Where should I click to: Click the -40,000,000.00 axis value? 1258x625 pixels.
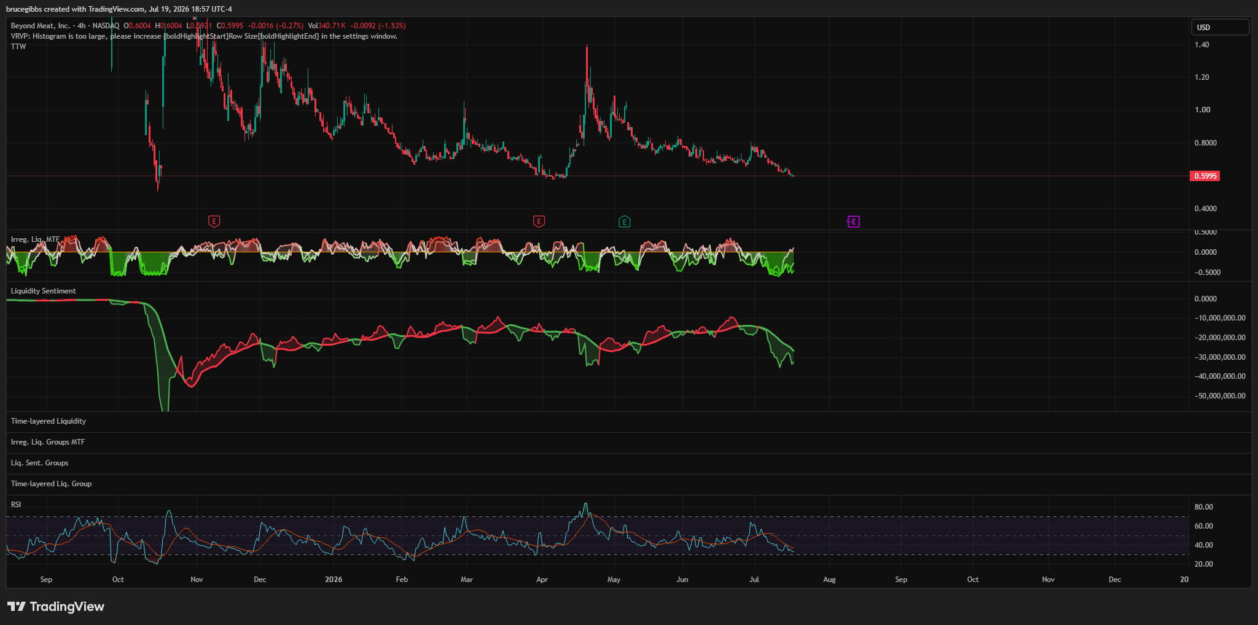coord(1220,376)
